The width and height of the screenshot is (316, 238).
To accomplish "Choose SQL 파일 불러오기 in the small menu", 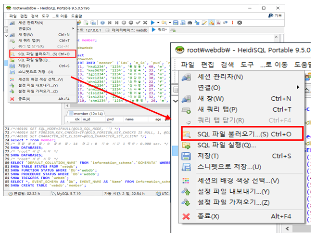I will tap(42, 54).
